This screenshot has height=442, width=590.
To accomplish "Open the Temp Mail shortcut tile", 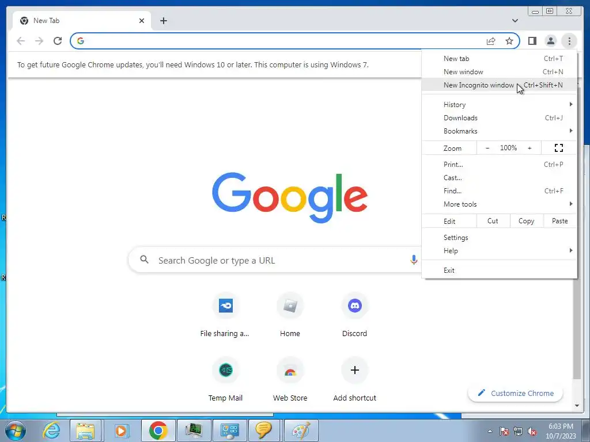I will pyautogui.click(x=225, y=380).
